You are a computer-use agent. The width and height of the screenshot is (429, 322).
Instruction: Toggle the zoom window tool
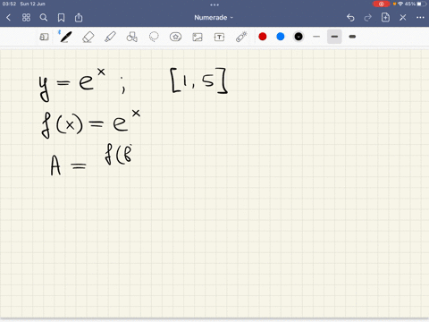click(44, 37)
